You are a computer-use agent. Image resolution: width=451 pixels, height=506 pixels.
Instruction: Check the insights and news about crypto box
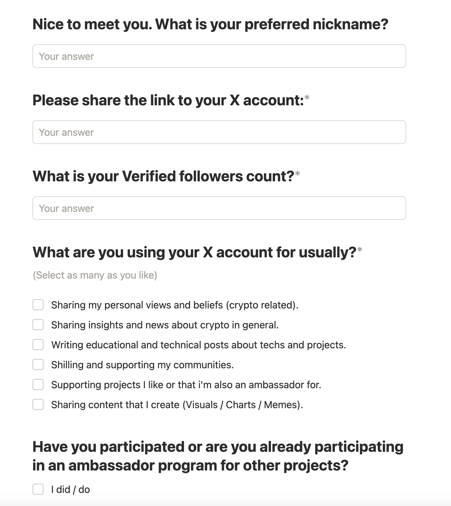[38, 325]
